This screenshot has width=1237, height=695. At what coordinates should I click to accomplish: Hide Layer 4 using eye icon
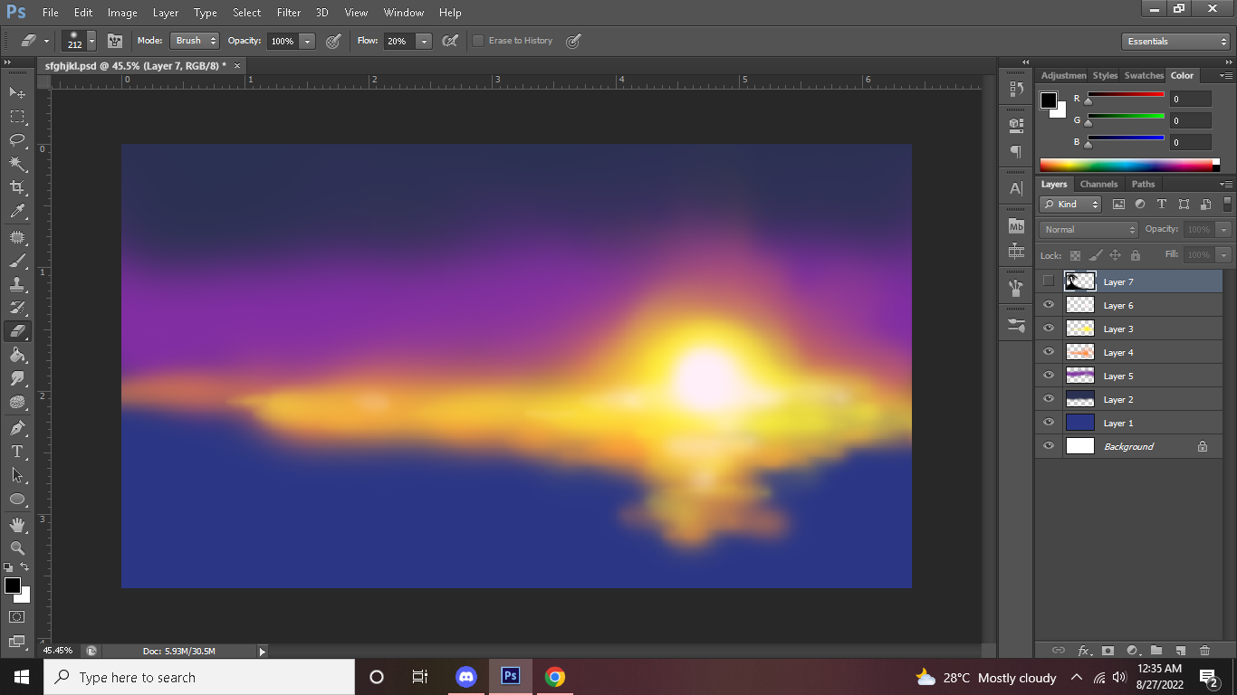click(x=1049, y=352)
